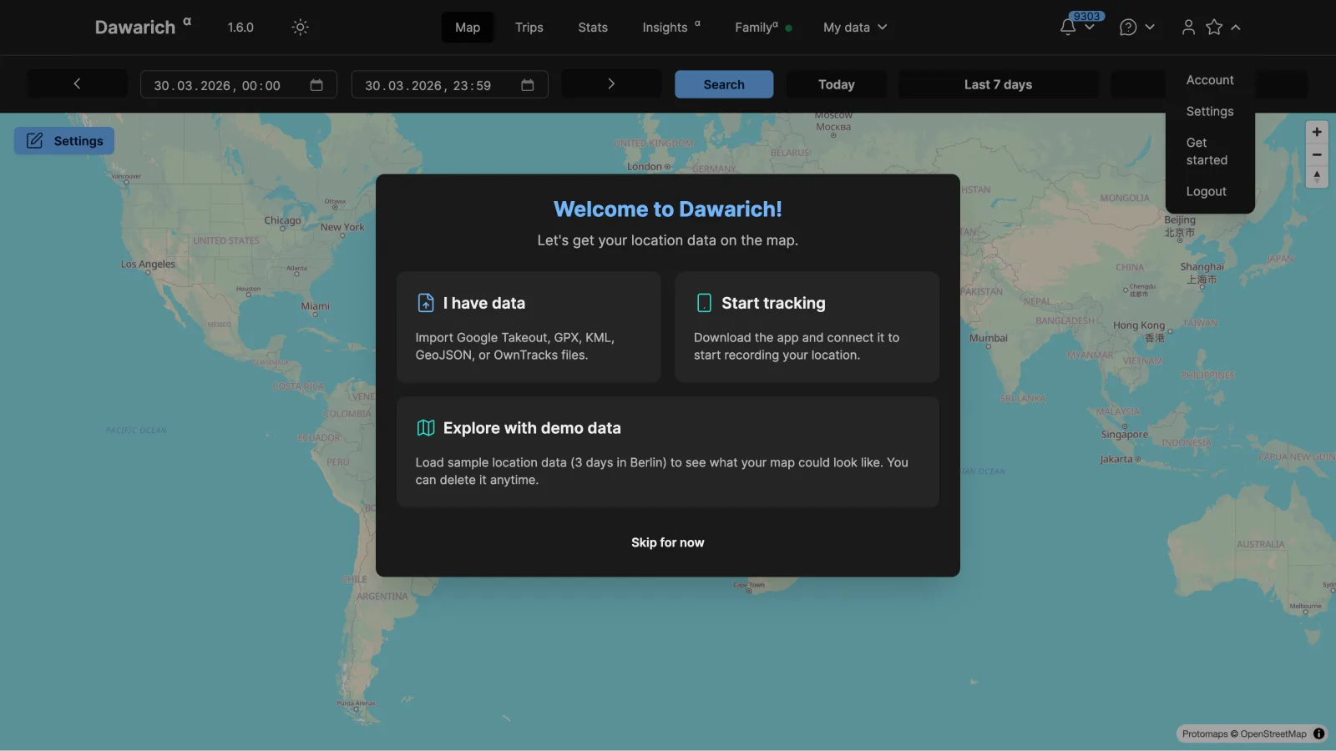Expand the My data dropdown
The image size is (1336, 751).
tap(855, 28)
